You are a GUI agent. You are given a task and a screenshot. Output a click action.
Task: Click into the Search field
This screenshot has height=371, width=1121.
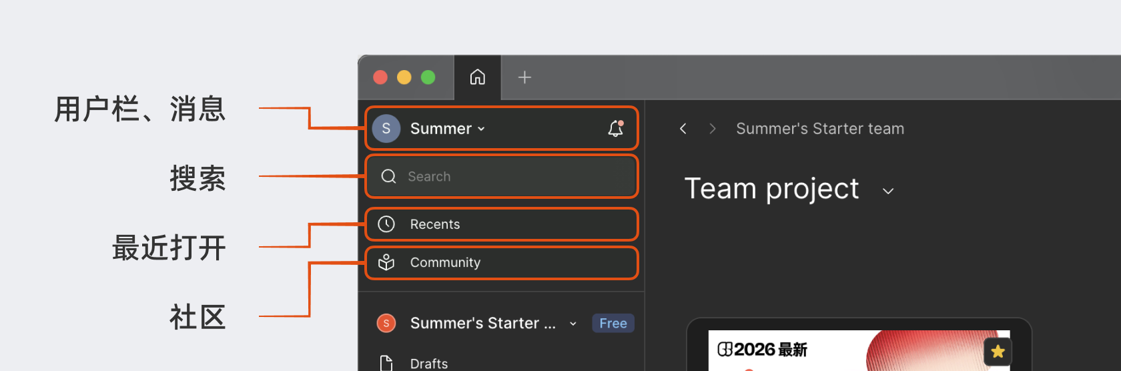[x=502, y=176]
